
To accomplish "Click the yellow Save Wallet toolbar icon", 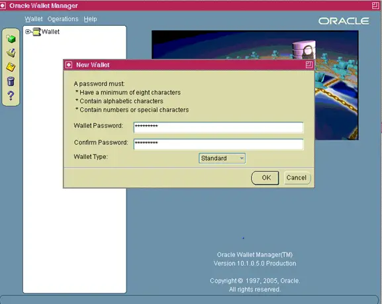I will [11, 66].
